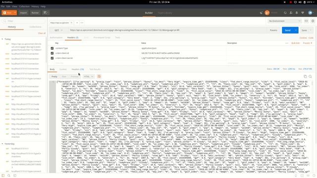Switch response view to Raw
317x178 pixels.
[x=64, y=77]
